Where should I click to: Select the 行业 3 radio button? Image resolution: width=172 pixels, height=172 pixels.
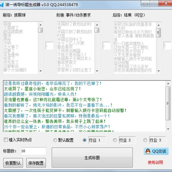click(145, 140)
